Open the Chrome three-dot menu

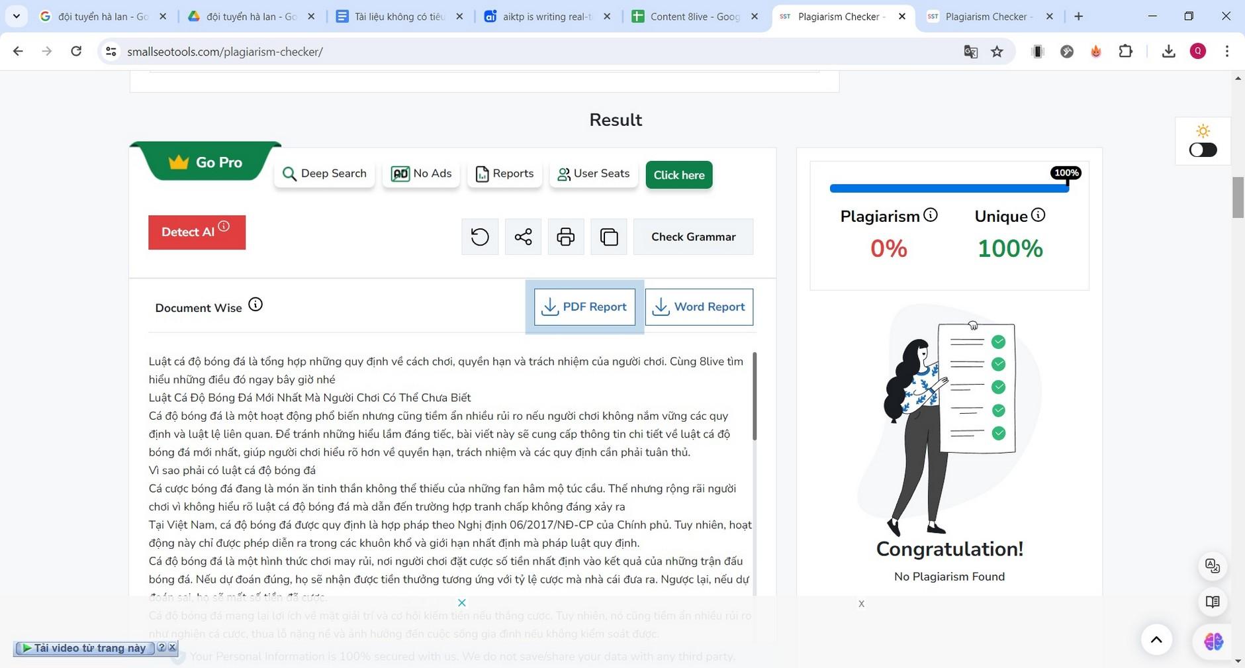click(1227, 51)
